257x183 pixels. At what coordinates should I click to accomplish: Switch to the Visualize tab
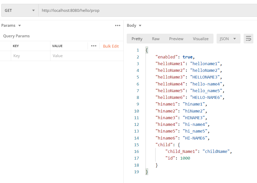tap(201, 39)
